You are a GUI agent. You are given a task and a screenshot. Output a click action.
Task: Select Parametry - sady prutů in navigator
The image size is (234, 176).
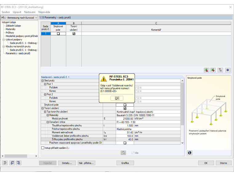18,53
